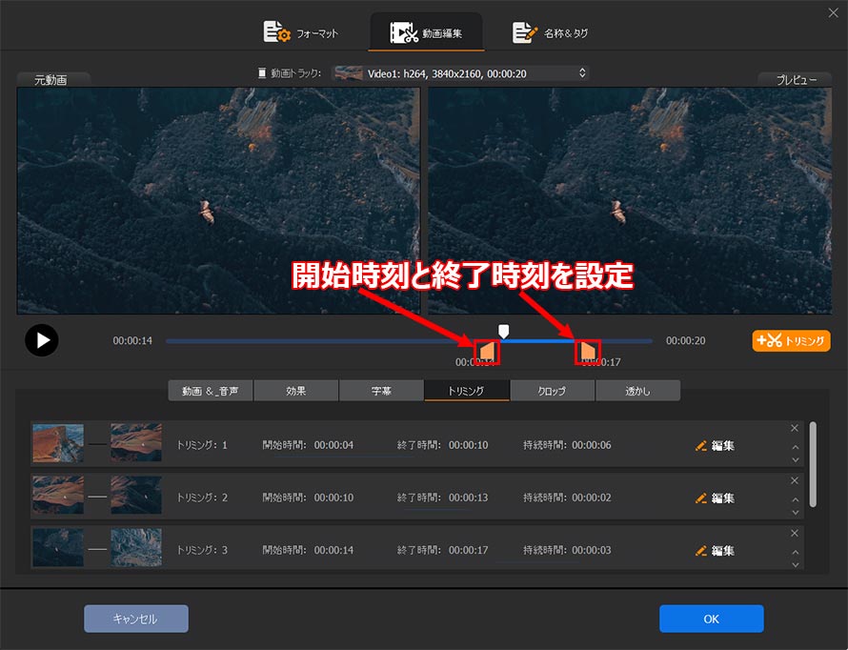Click the orange トリミング scissors button
Viewport: 848px width, 650px height.
click(x=791, y=341)
